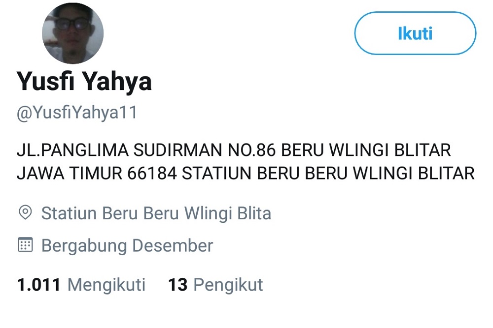Select the location pin icon
The image size is (493, 328).
coord(25,213)
